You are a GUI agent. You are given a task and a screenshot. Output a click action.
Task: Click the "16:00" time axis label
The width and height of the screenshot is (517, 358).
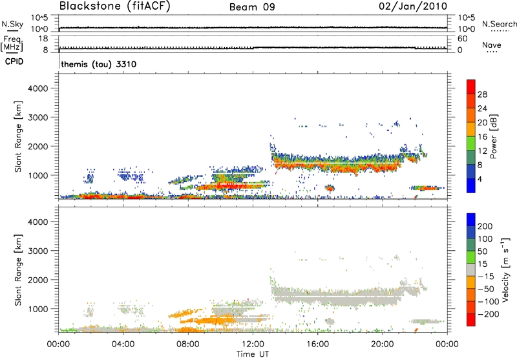click(317, 344)
